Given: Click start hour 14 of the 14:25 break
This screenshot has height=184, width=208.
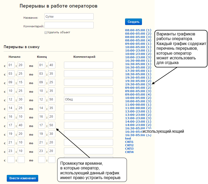Looking at the screenshot, I should point(11,108).
